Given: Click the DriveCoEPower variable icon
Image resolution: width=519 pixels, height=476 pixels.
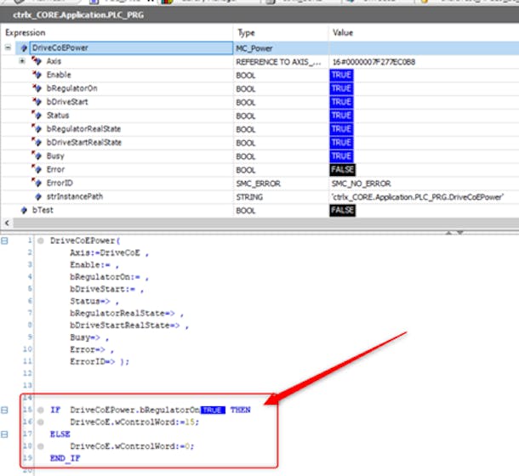Looking at the screenshot, I should click(x=24, y=48).
